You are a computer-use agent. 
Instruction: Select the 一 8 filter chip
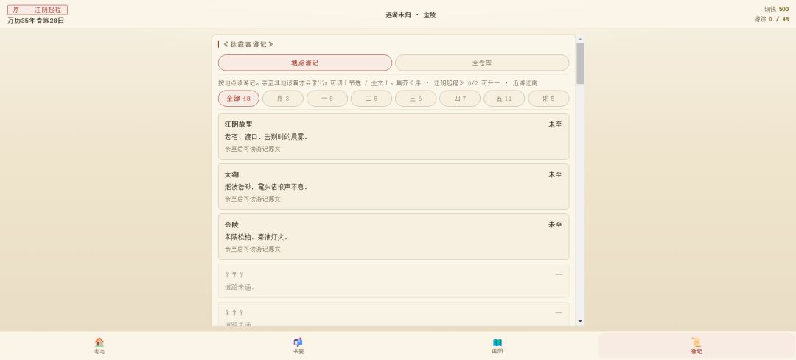click(x=327, y=99)
